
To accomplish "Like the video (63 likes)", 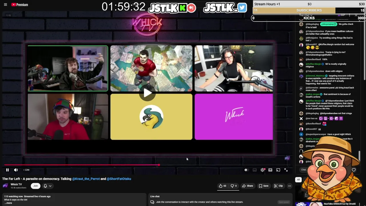I will tap(223, 186).
